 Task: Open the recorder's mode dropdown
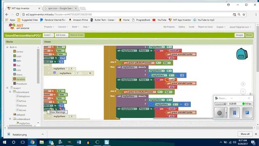(220, 104)
